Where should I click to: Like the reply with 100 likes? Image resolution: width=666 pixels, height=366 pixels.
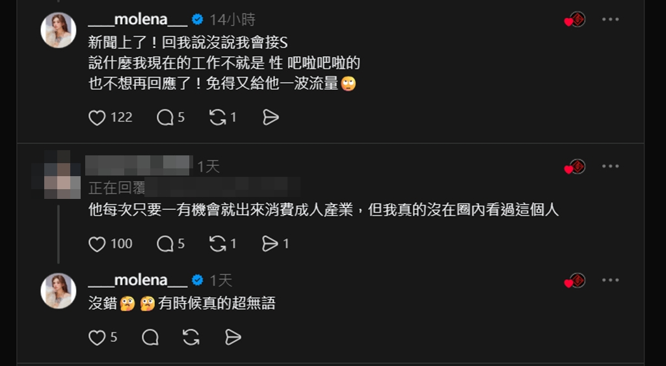point(97,244)
